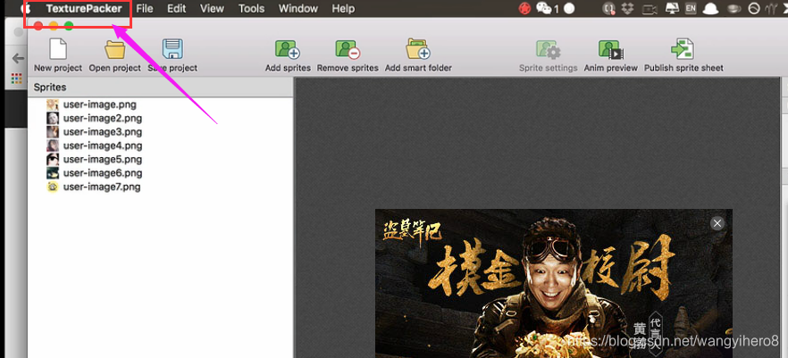The width and height of the screenshot is (788, 358).
Task: Click the EN input source indicator
Action: [691, 9]
